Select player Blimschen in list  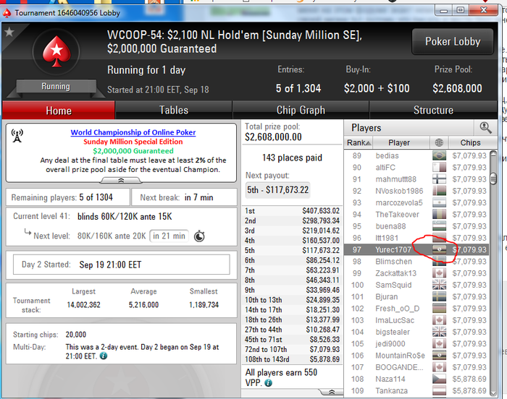coord(416,262)
